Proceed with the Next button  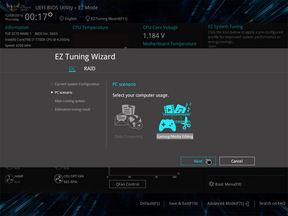198,161
